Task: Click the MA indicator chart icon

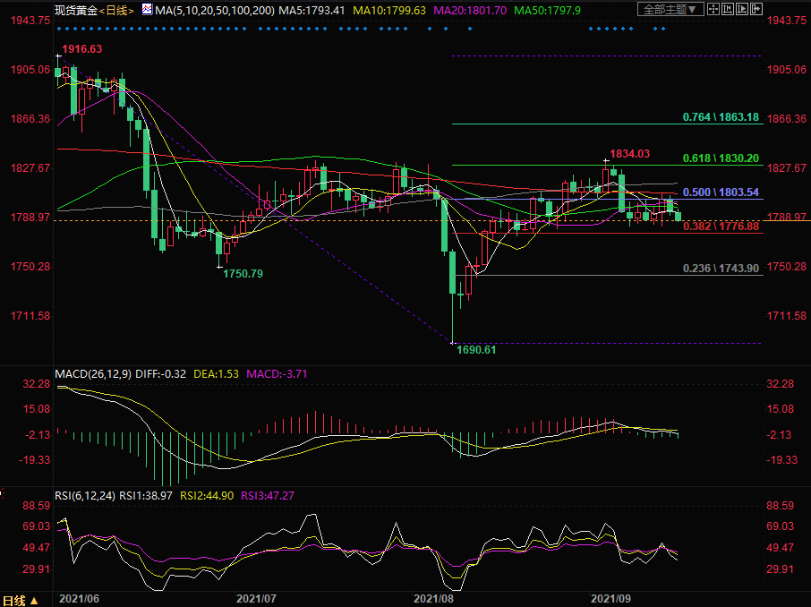Action: (146, 10)
